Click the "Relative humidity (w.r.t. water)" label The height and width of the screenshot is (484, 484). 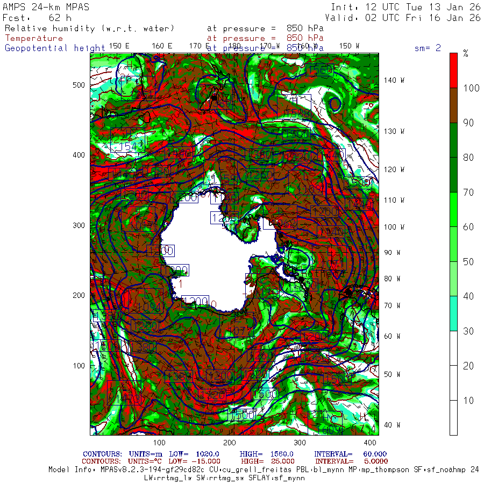click(x=89, y=29)
